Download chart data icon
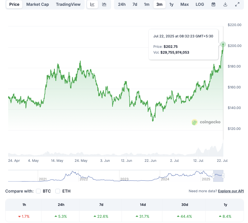 [x=225, y=4]
